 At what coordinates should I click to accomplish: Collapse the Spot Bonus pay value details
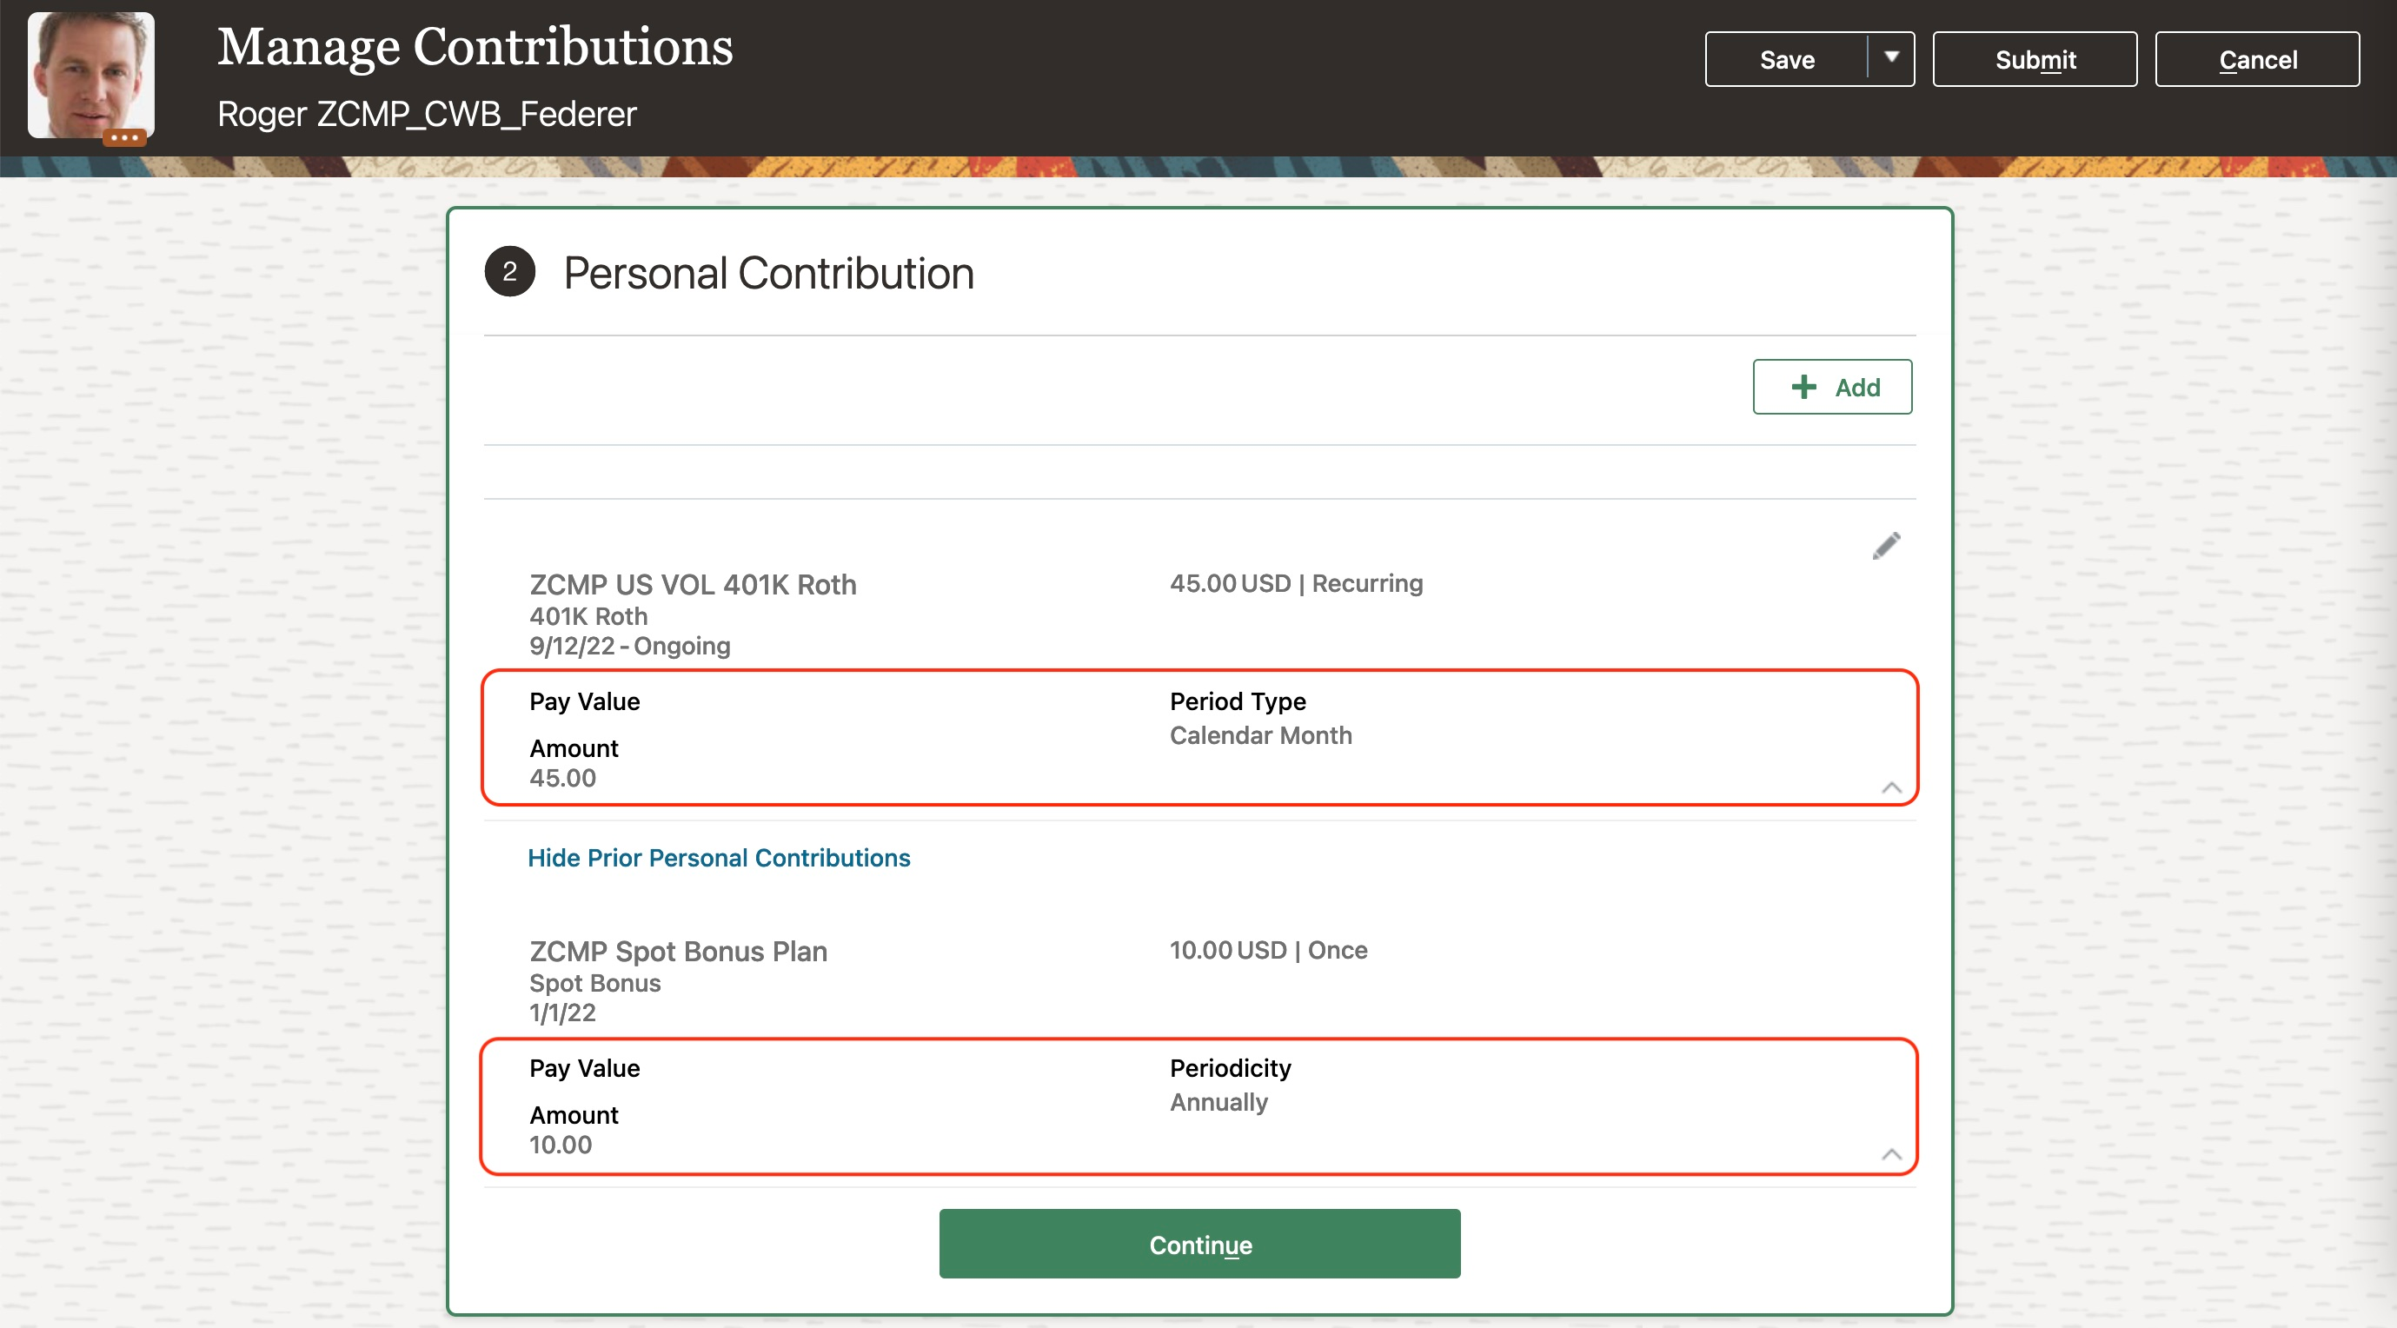tap(1891, 1154)
